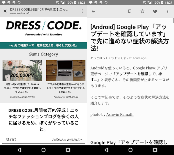174x155 pixels.
Task: Tap the star-plus favorite icon
Action: click(x=142, y=11)
